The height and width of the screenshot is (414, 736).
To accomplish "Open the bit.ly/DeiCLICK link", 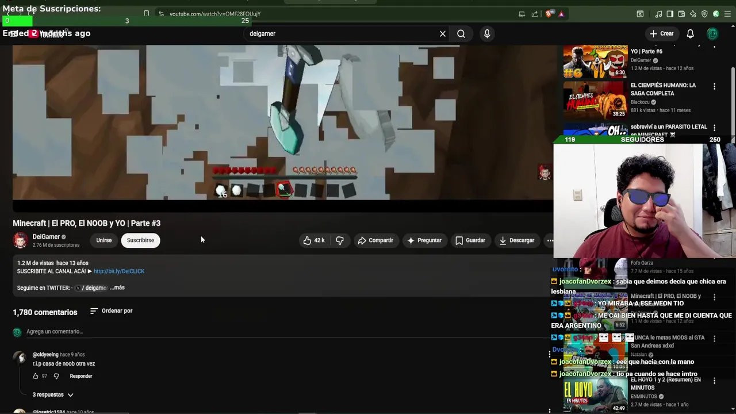I will click(119, 271).
